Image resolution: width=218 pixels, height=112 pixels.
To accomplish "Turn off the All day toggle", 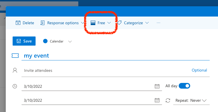I will (184, 86).
